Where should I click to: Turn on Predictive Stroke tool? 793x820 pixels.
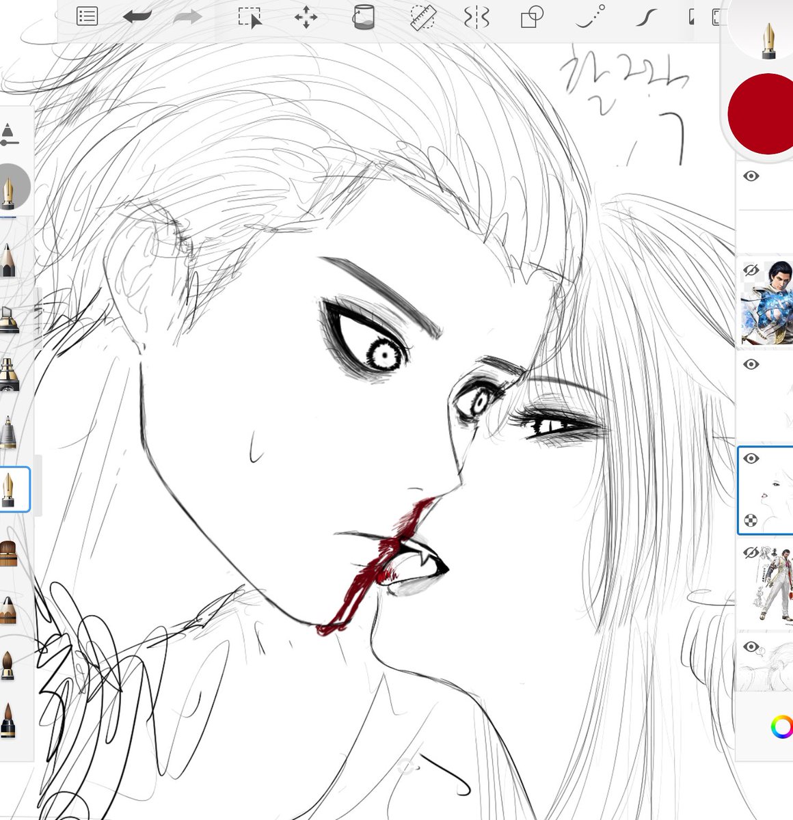point(590,16)
